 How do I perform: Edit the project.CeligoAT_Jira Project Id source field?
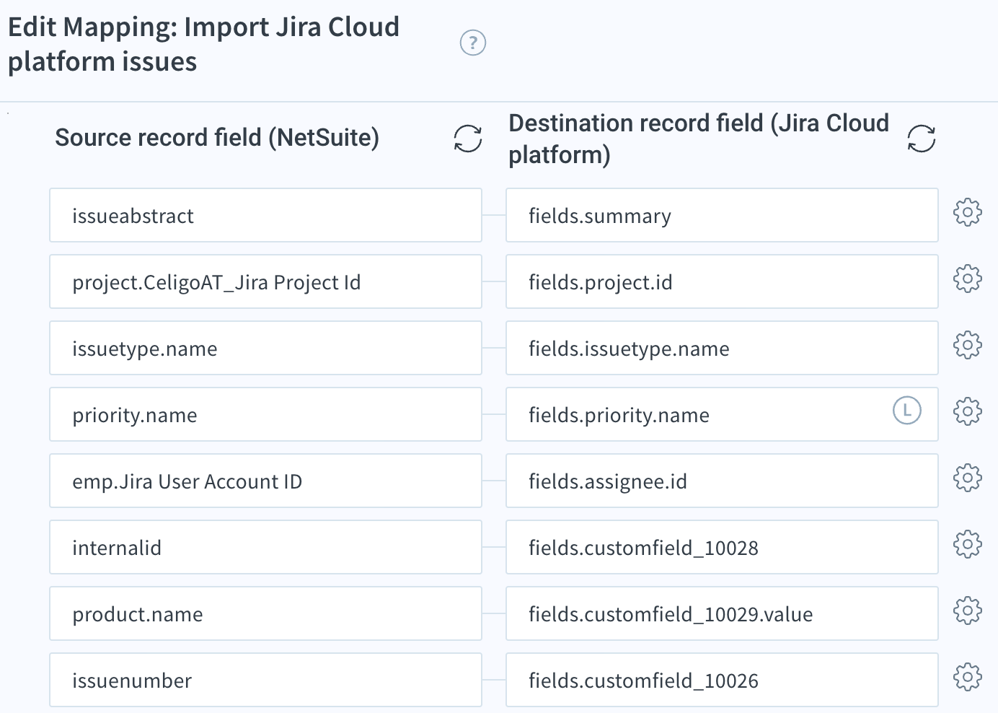tap(265, 281)
